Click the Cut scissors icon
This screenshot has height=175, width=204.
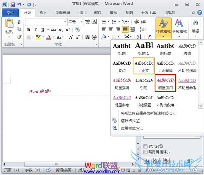tap(19, 22)
